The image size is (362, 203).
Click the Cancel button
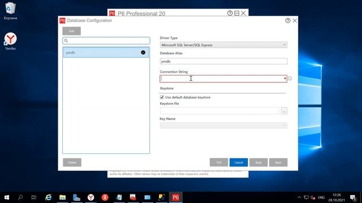(x=239, y=162)
